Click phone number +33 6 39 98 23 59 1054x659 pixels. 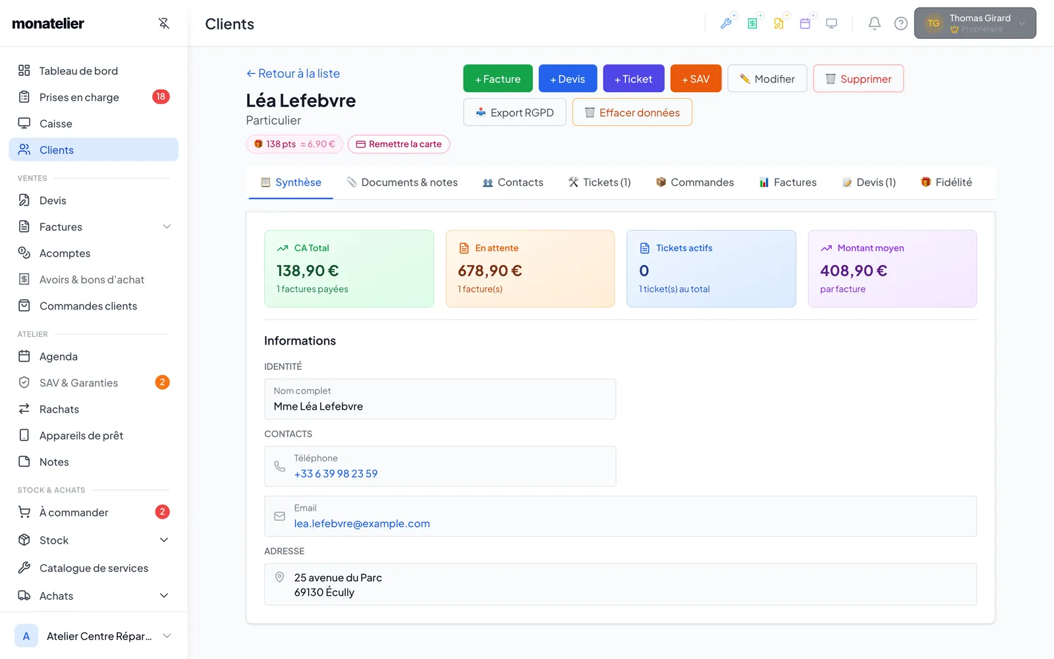(x=336, y=474)
